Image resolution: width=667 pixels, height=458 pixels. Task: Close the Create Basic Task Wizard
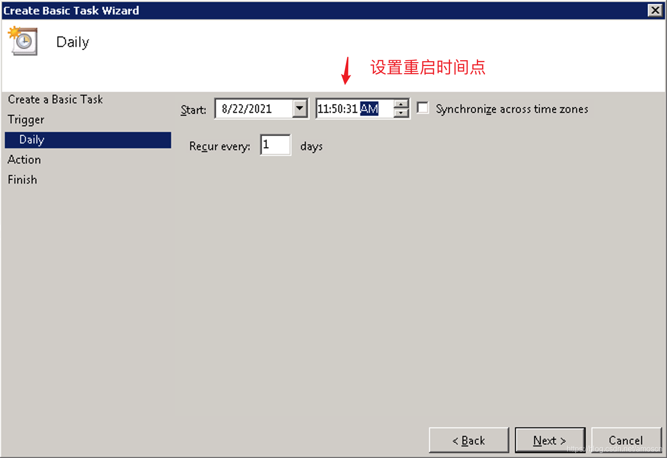655,10
